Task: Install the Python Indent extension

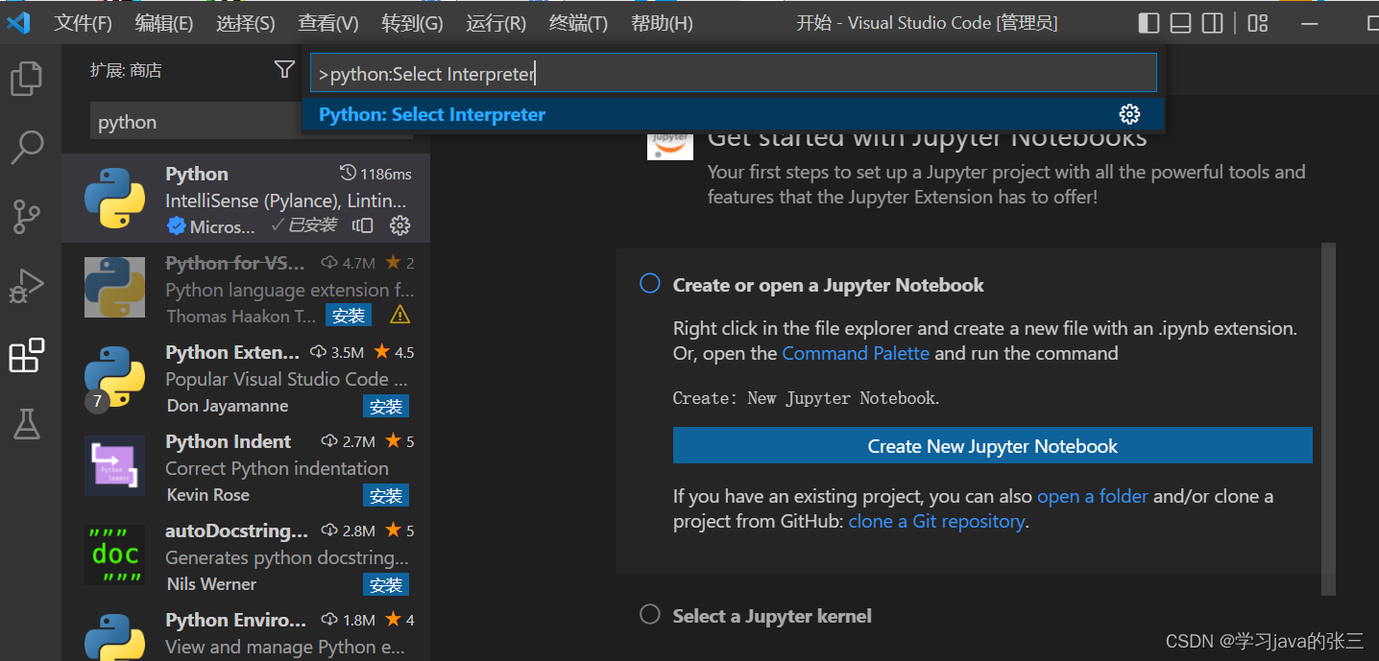Action: 386,495
